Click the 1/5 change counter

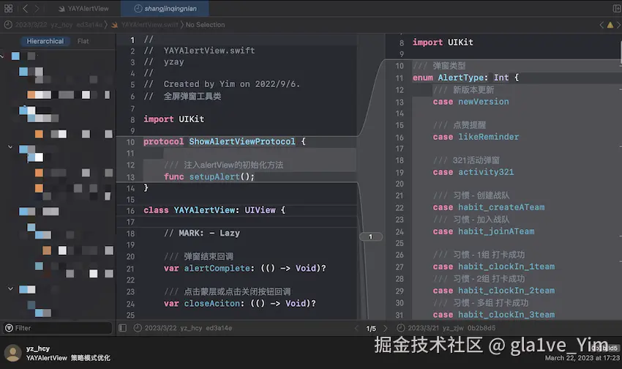[x=371, y=329]
